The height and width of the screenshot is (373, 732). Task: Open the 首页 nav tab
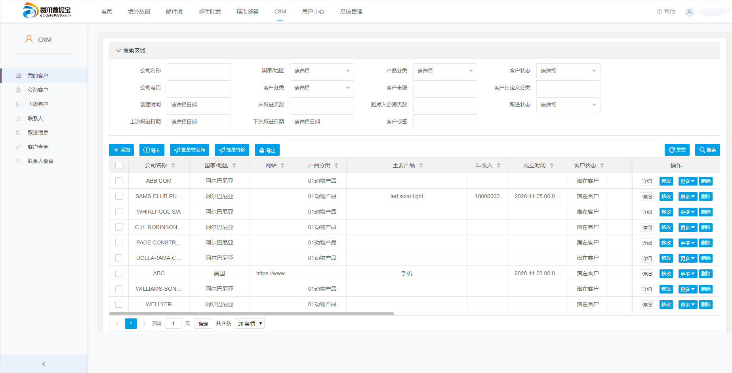[x=107, y=11]
